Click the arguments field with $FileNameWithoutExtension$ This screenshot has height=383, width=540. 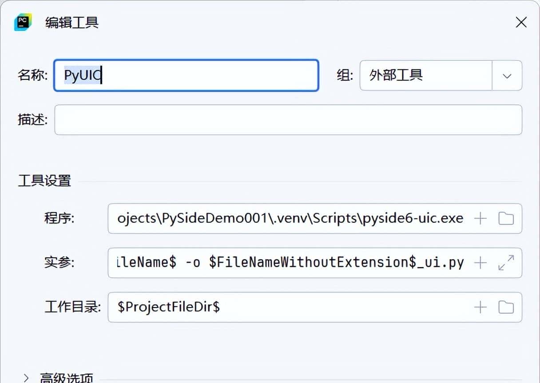coord(289,263)
